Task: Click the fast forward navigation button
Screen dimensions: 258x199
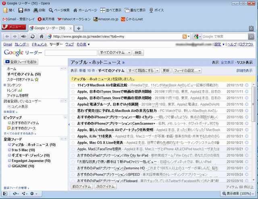Action: click(x=23, y=37)
